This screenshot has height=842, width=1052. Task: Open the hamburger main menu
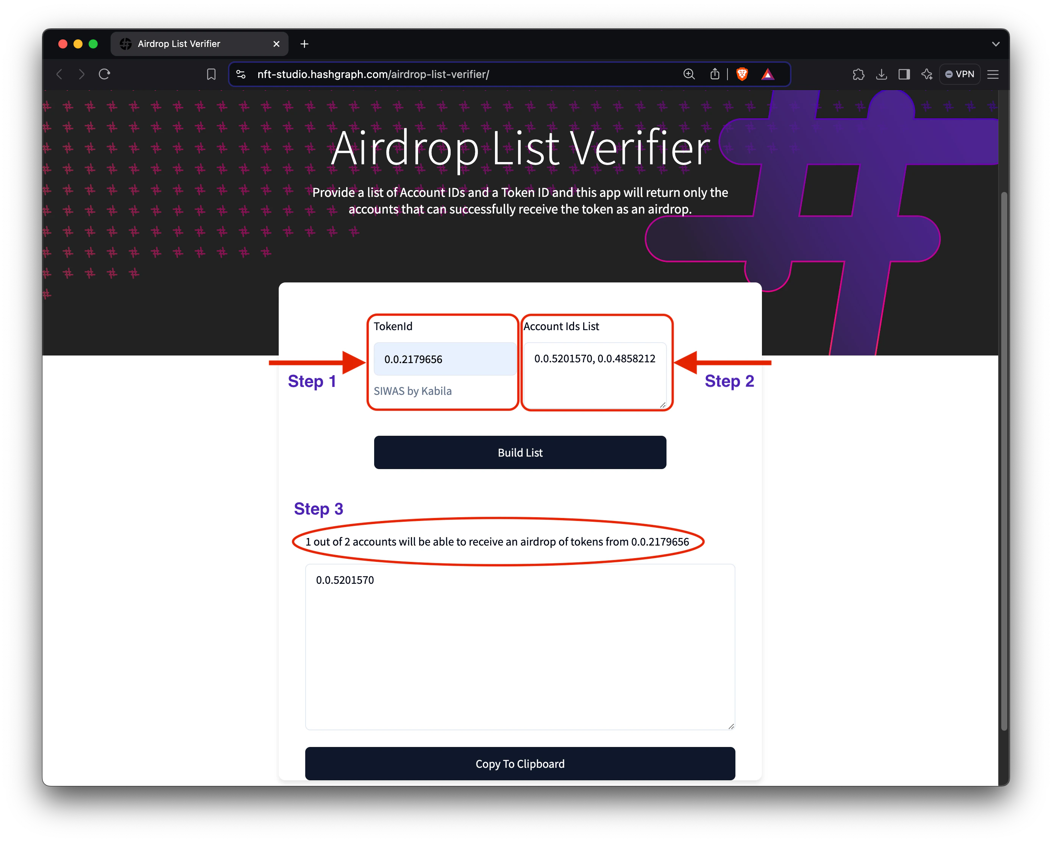click(993, 74)
